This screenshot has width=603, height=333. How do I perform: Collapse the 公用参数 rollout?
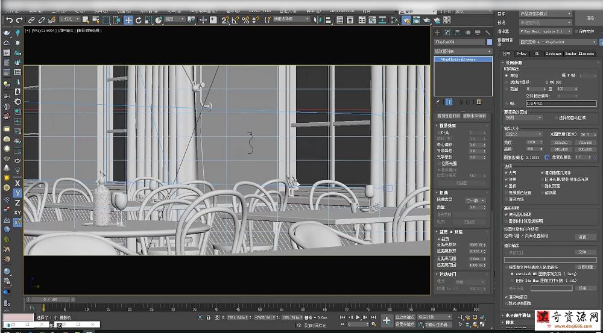point(514,63)
